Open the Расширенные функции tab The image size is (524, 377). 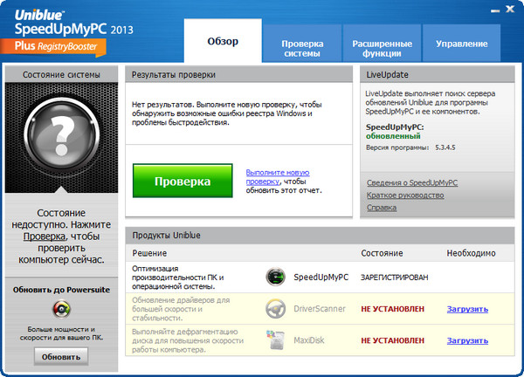(x=382, y=48)
